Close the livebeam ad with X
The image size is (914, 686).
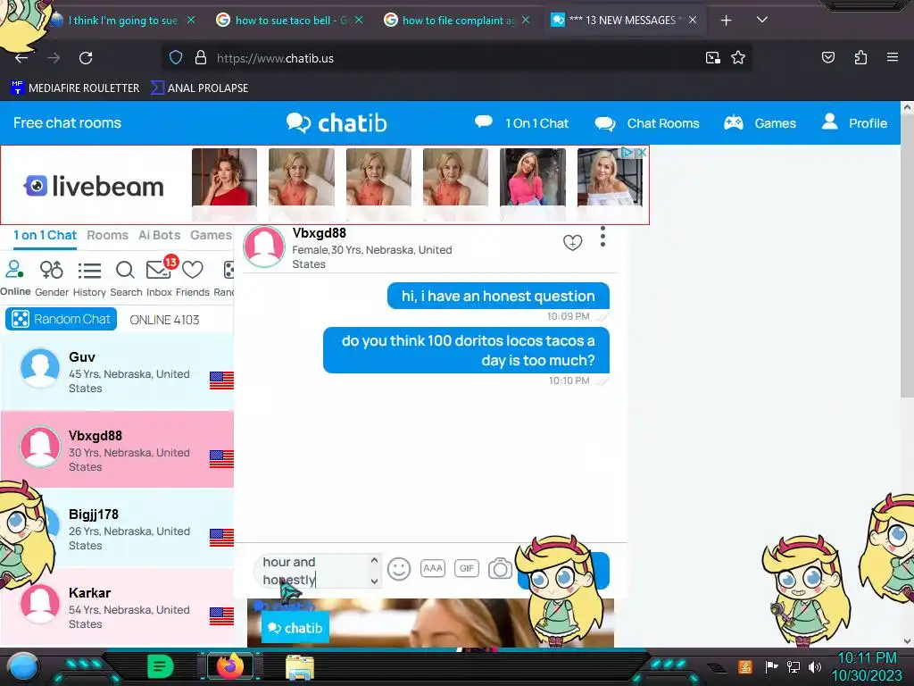click(x=641, y=152)
